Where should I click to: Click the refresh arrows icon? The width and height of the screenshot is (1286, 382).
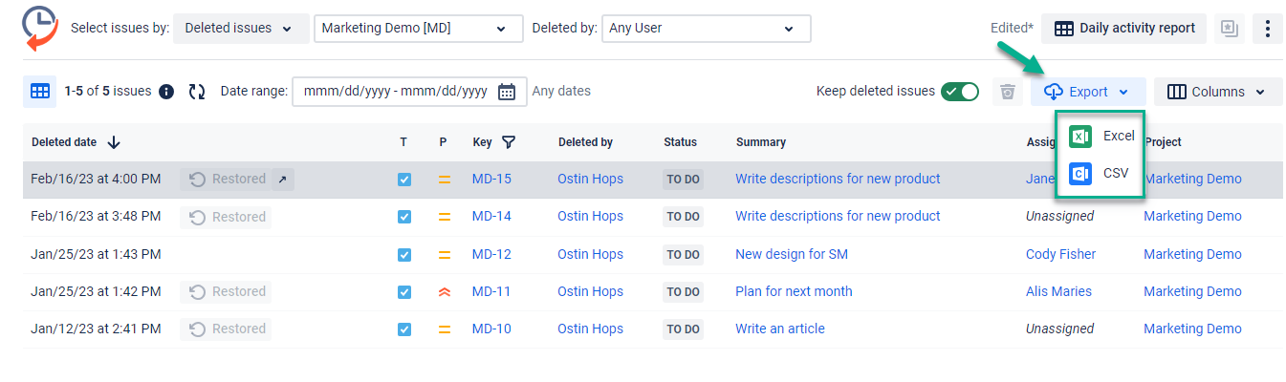pyautogui.click(x=197, y=92)
